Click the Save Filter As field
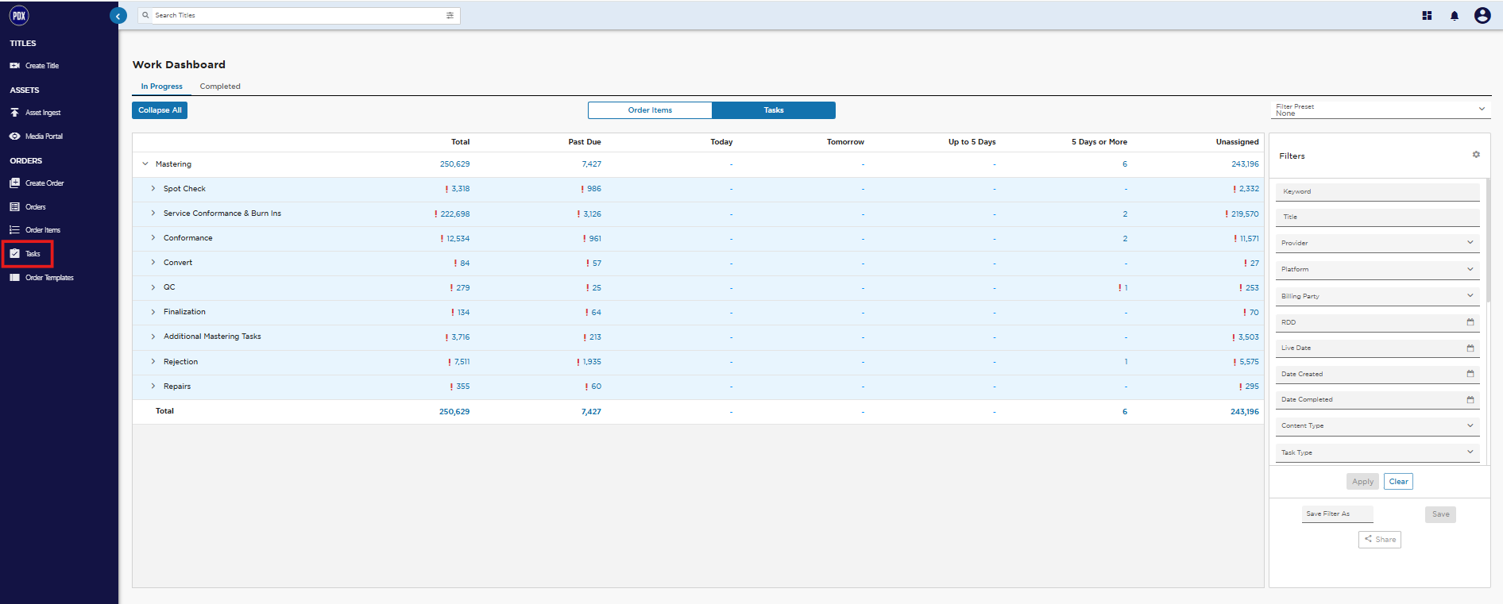The image size is (1503, 604). 1338,514
